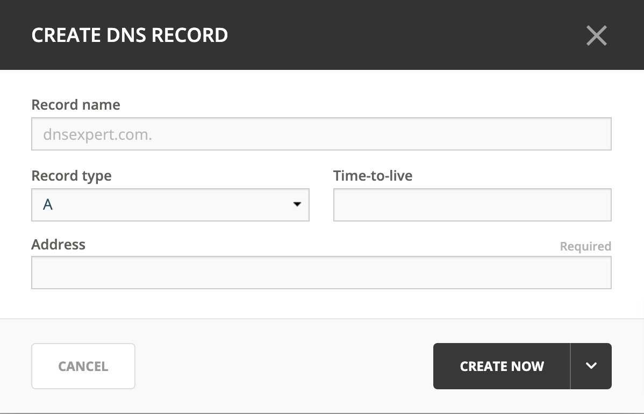Screen dimensions: 644x414
Task: Click the 'CREATE DNS RECORD' dialog title
Action: coord(130,35)
